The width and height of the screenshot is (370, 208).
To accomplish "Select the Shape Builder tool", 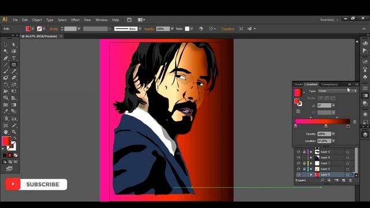I will pyautogui.click(x=6, y=98).
